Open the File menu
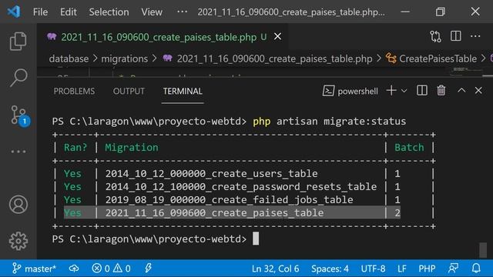 (40, 12)
